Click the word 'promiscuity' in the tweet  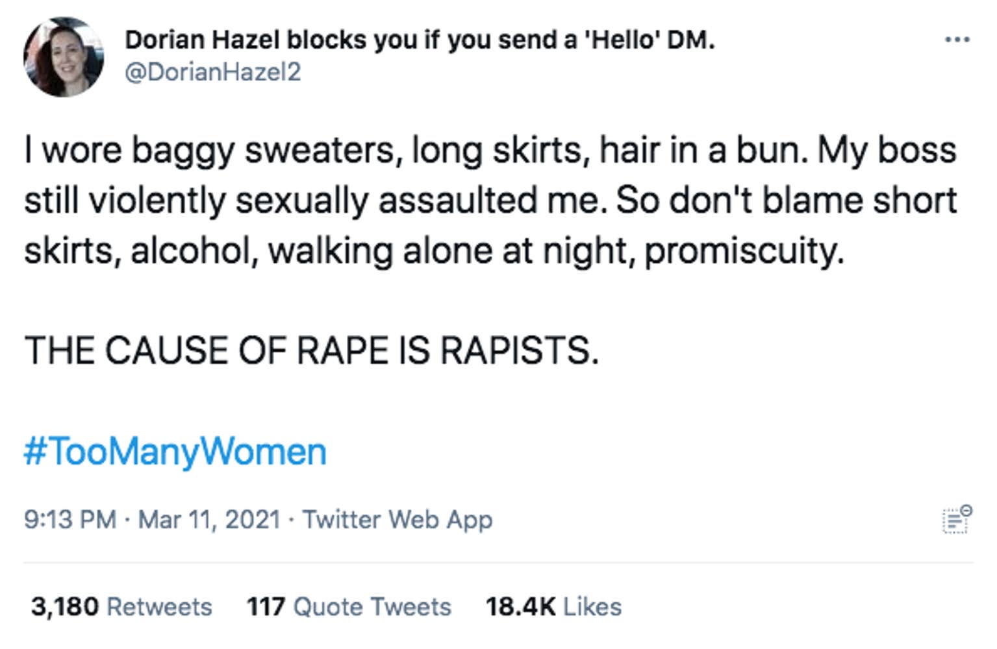(x=744, y=251)
